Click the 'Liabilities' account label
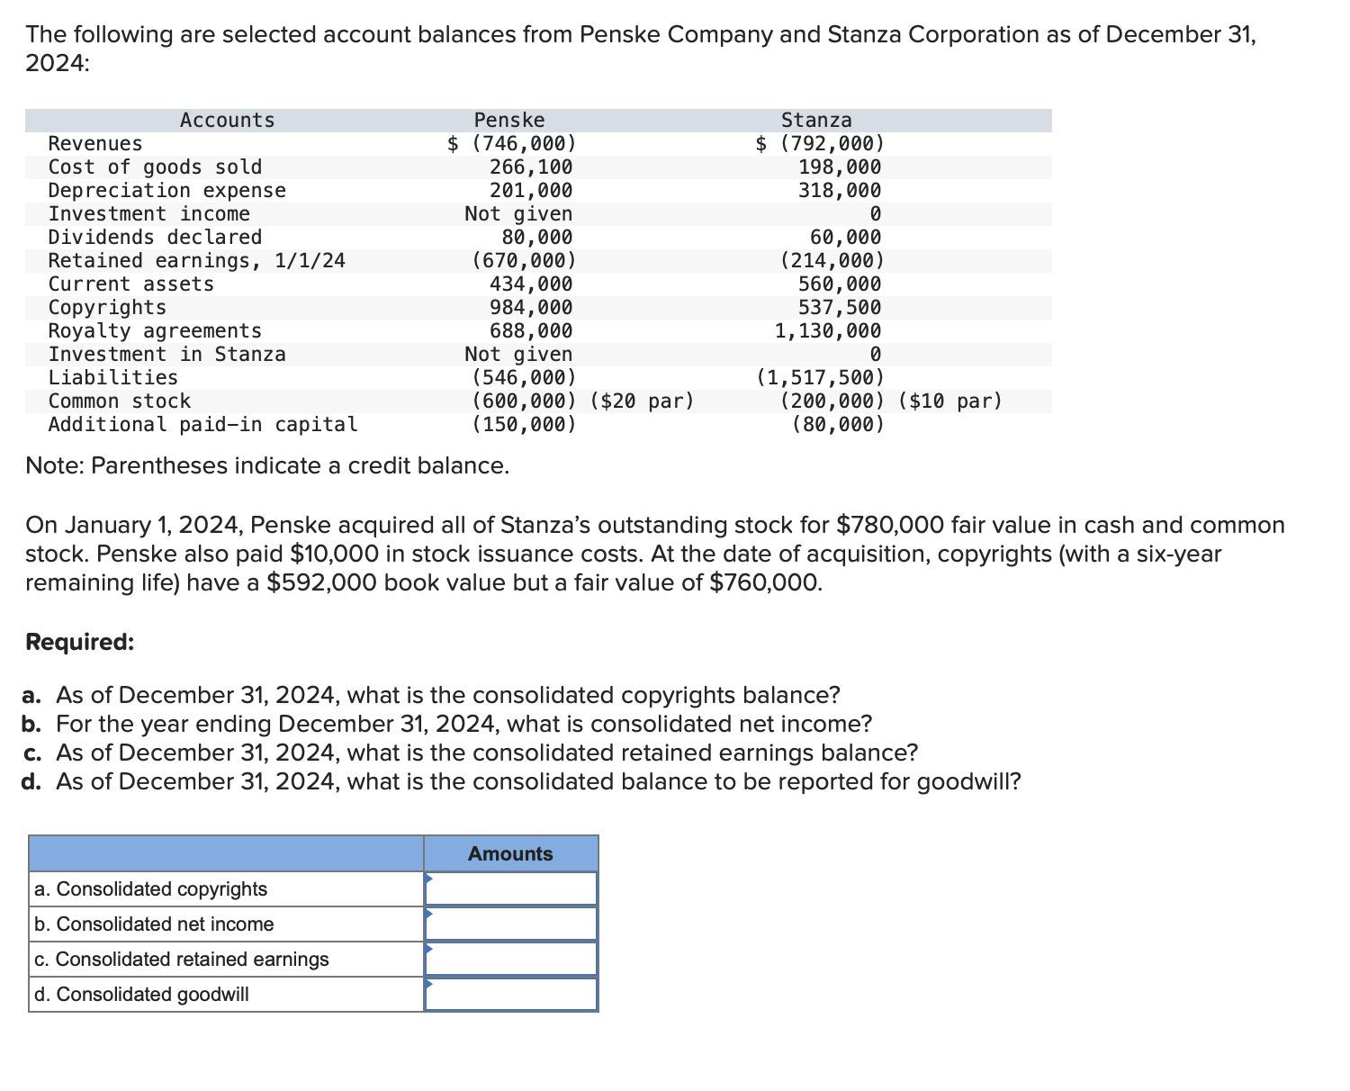The image size is (1350, 1091). click(112, 377)
